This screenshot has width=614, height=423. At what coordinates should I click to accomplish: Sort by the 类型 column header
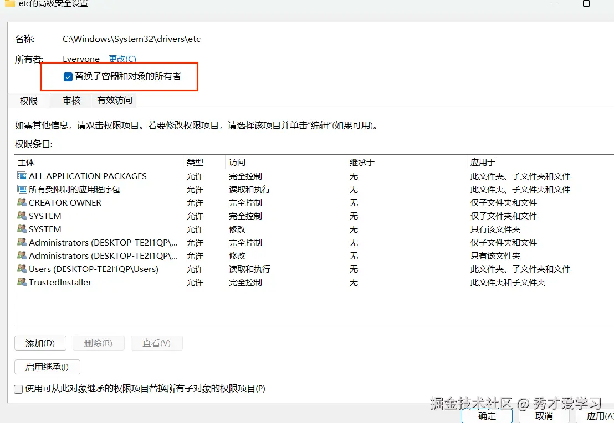click(x=204, y=162)
